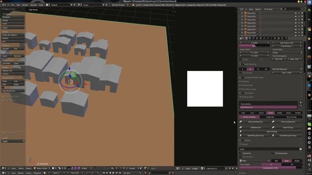The image size is (312, 175).
Task: Open the Help menu
Action: click(x=41, y=5)
